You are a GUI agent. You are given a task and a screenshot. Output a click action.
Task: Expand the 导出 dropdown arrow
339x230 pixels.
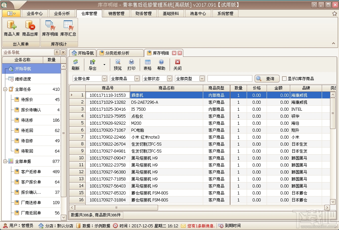point(105,64)
